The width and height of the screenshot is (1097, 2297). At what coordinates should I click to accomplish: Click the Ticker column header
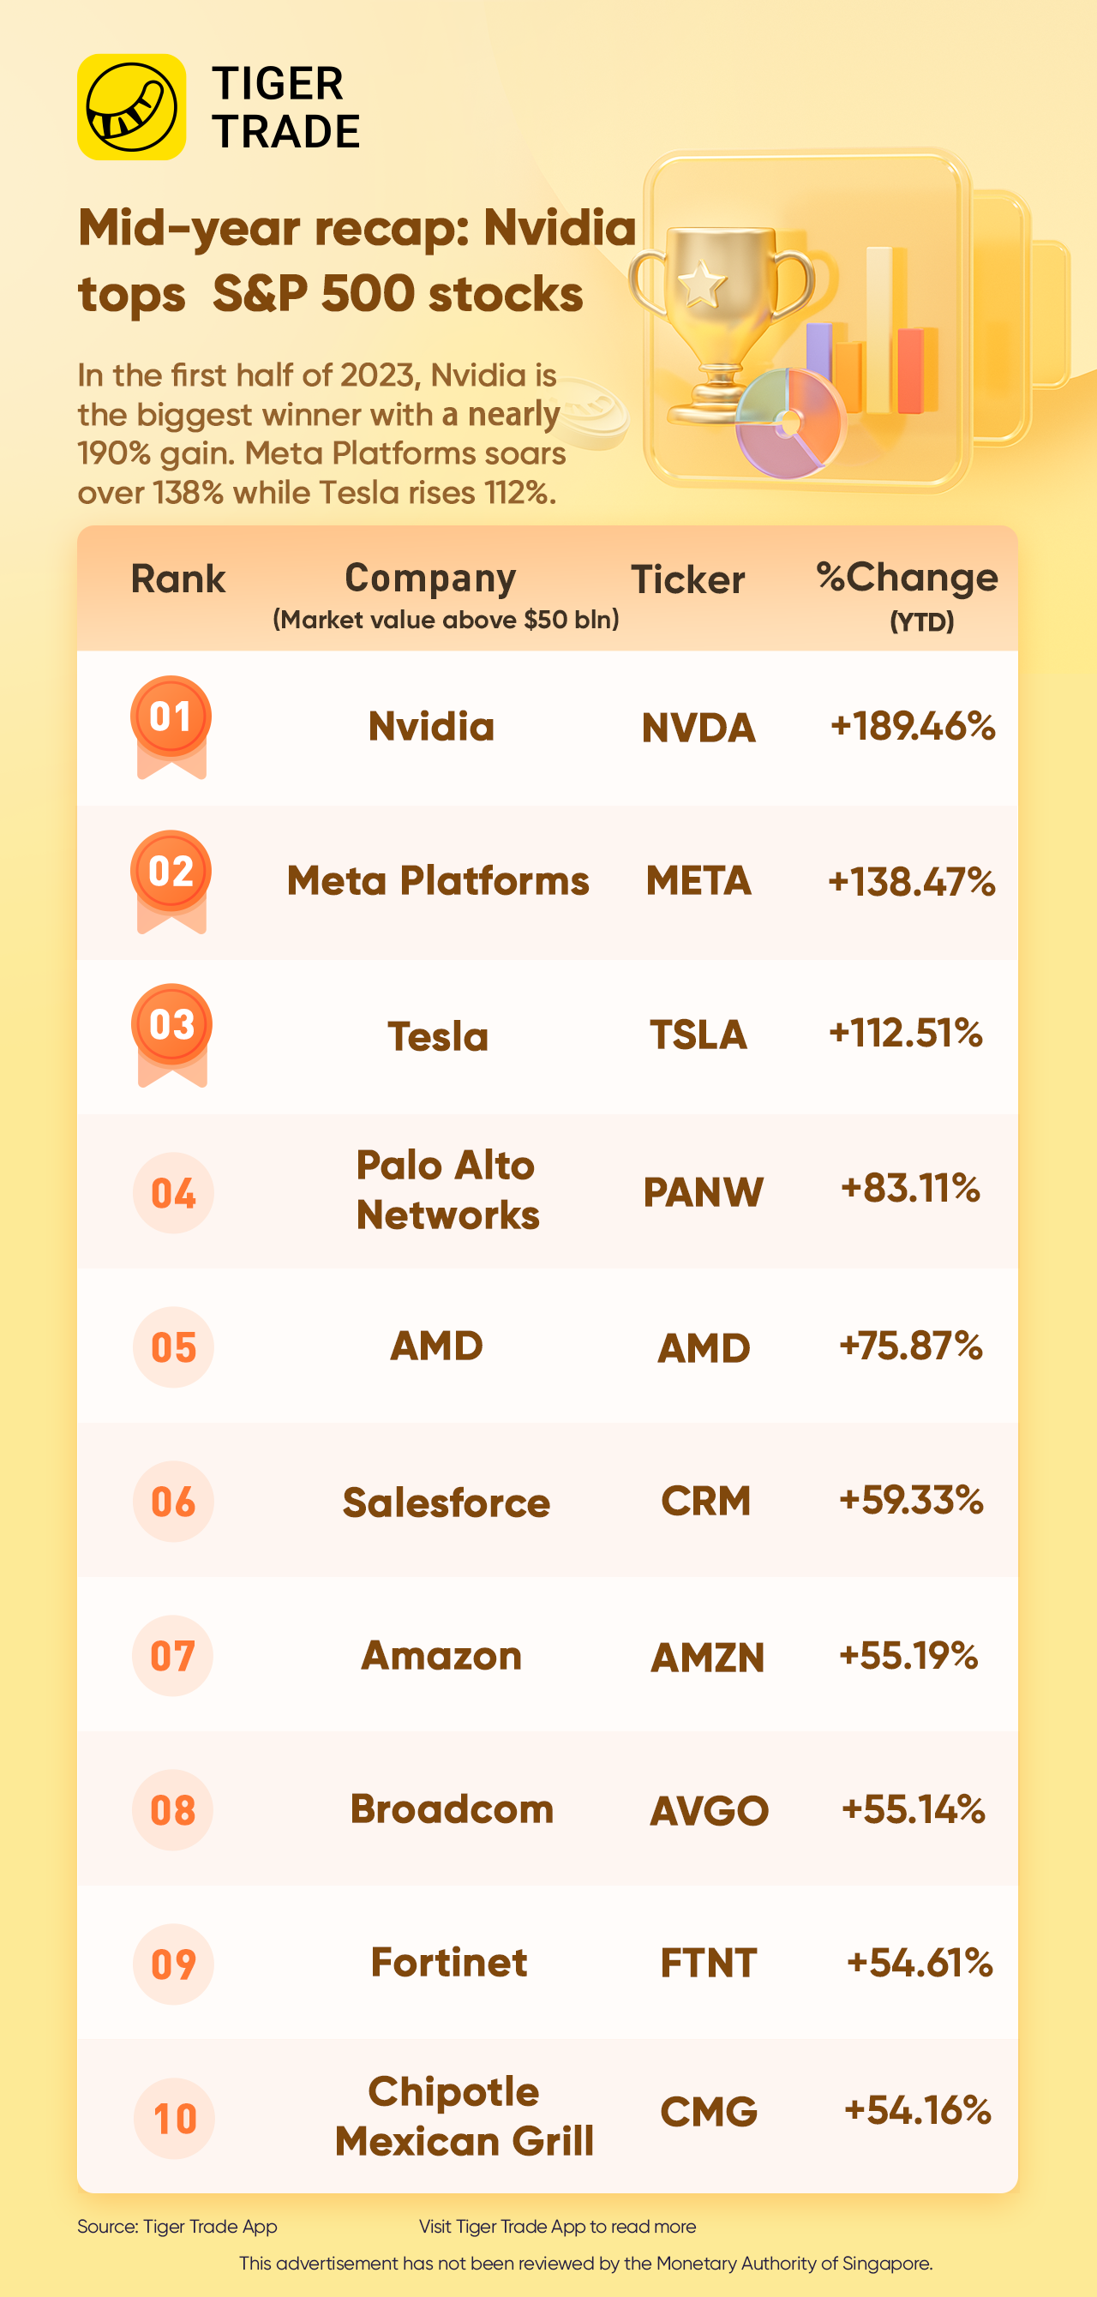687,580
